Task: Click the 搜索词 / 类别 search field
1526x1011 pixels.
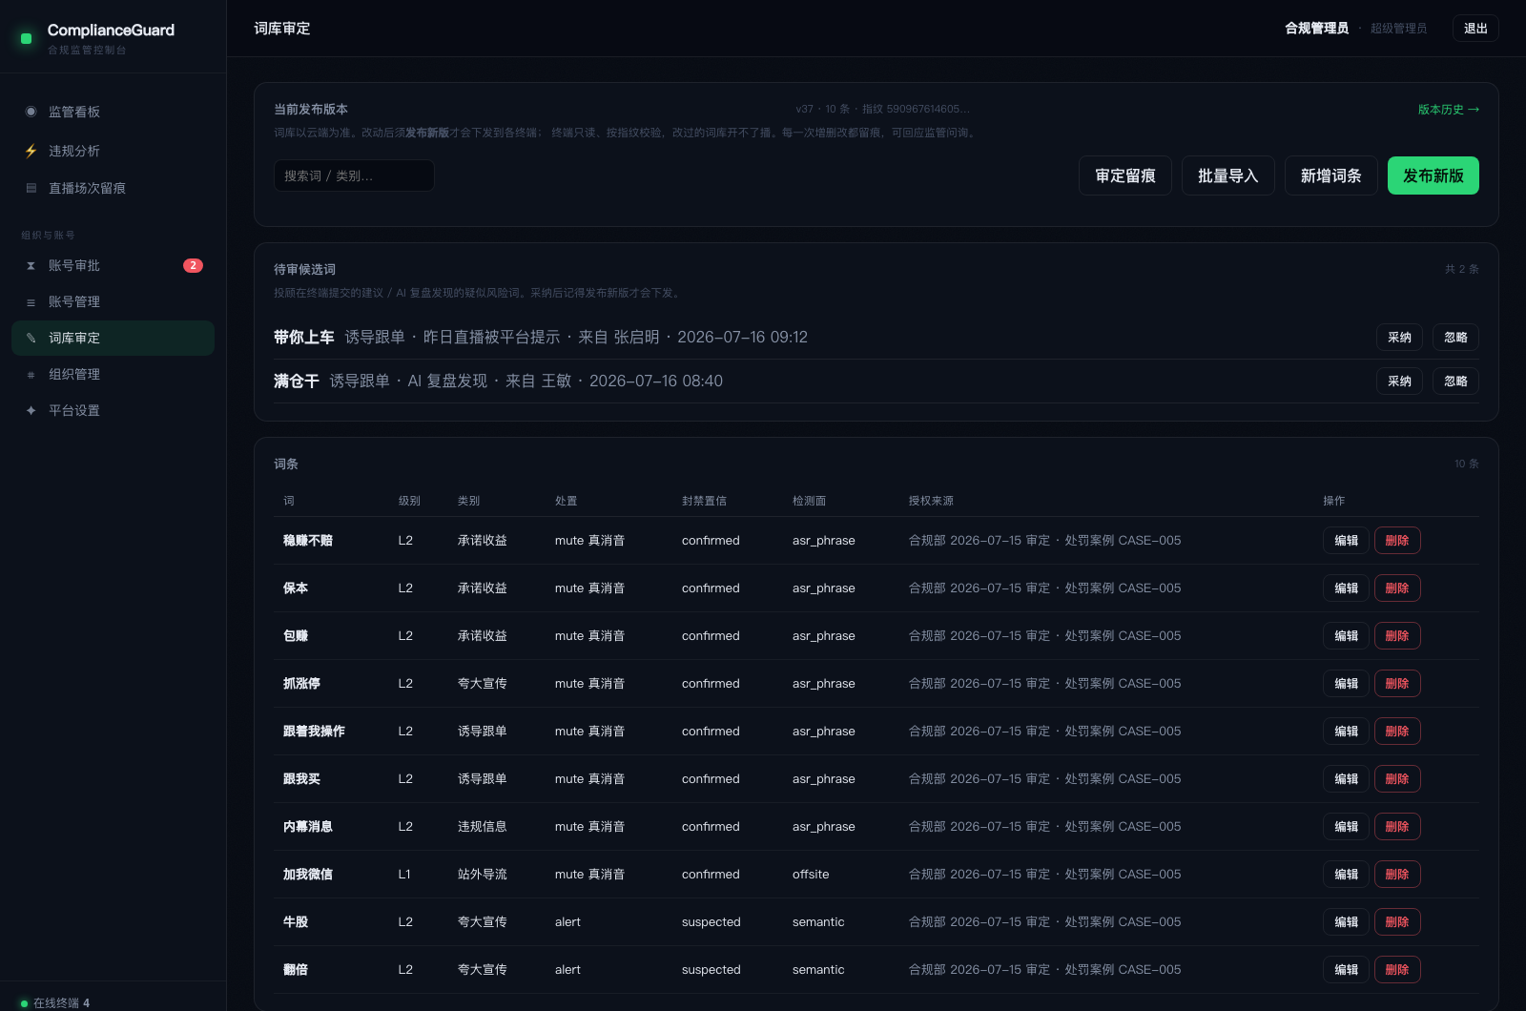Action: point(354,175)
